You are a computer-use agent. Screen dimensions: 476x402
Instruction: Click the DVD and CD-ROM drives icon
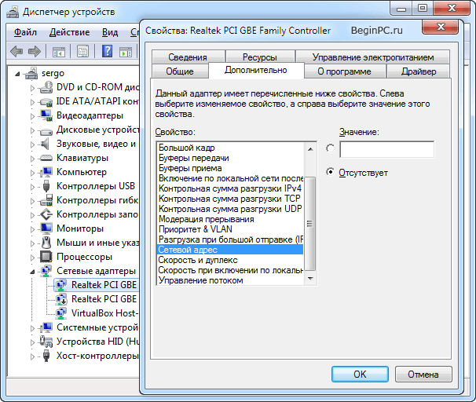46,87
